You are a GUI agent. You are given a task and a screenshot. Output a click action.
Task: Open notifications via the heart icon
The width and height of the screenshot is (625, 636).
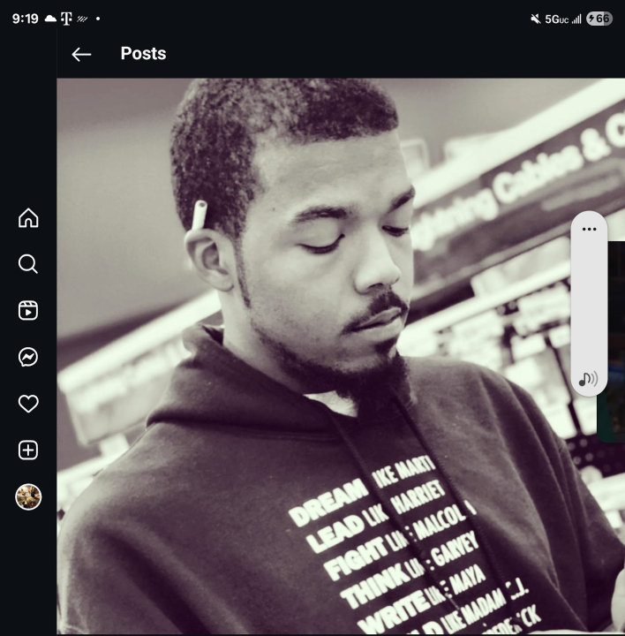coord(28,404)
